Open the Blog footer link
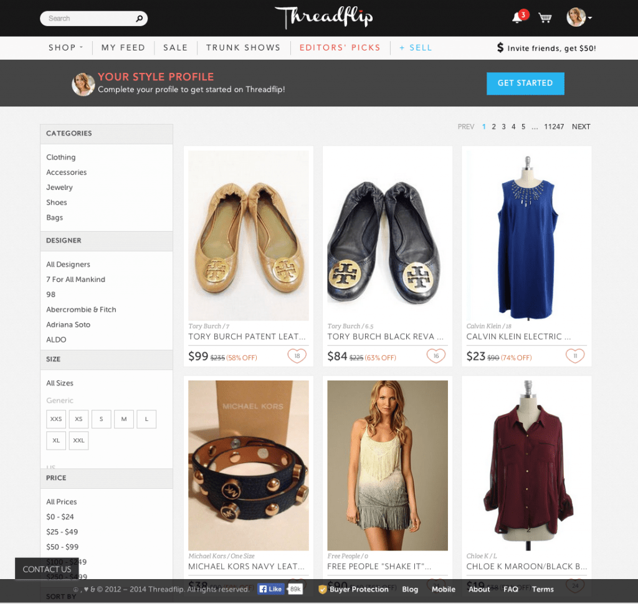This screenshot has height=604, width=638. tap(410, 589)
